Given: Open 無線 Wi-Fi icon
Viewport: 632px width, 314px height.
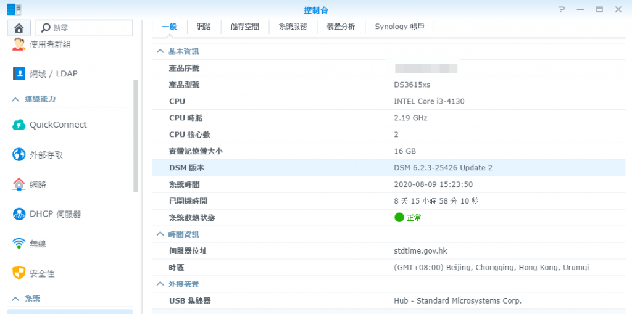Looking at the screenshot, I should coord(19,244).
